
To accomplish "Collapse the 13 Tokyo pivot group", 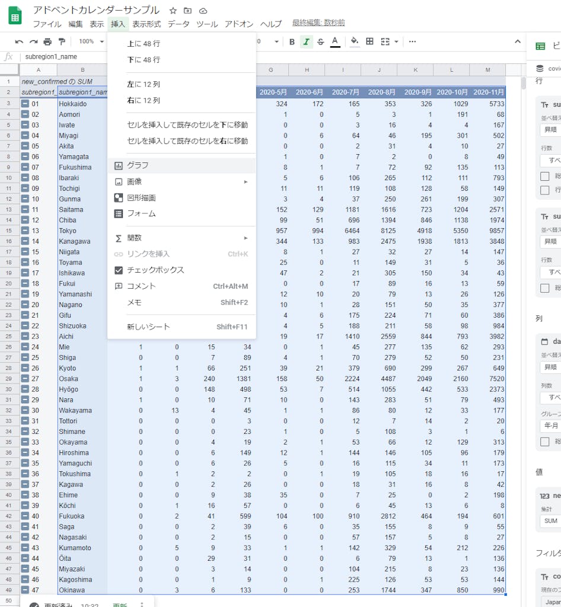I will 25,231.
